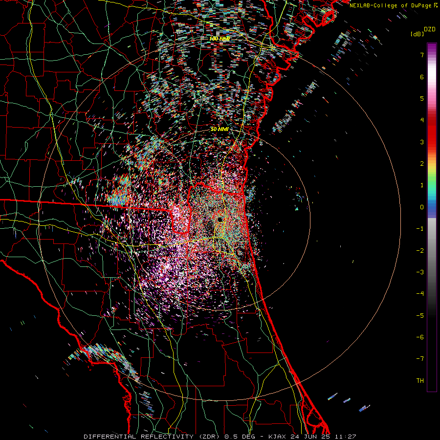The height and width of the screenshot is (440, 440).
Task: Click the 50 NMI range ring label
Action: click(220, 129)
